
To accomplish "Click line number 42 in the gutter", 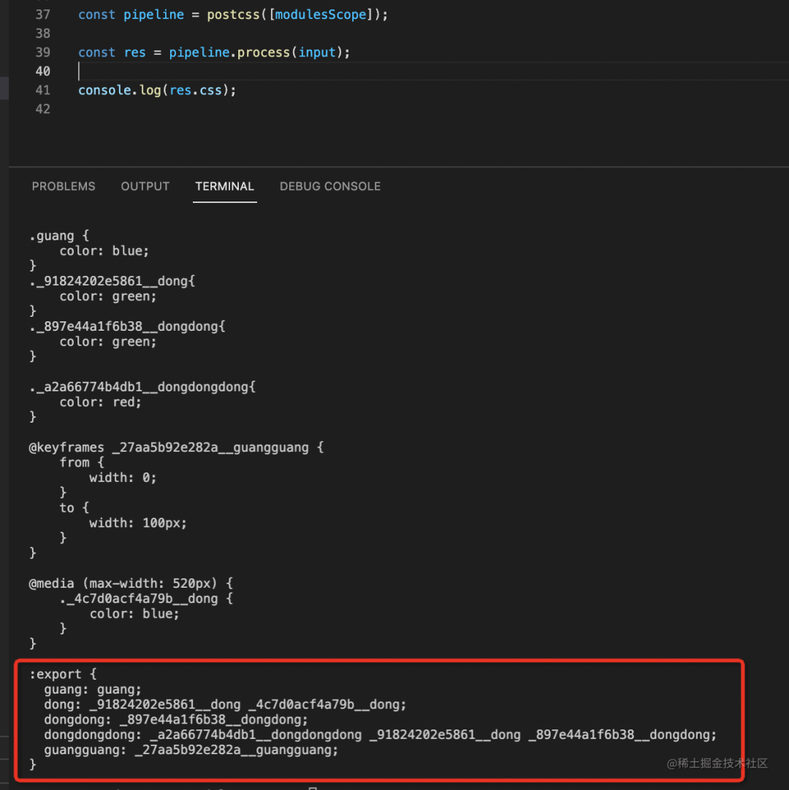I will pos(42,109).
